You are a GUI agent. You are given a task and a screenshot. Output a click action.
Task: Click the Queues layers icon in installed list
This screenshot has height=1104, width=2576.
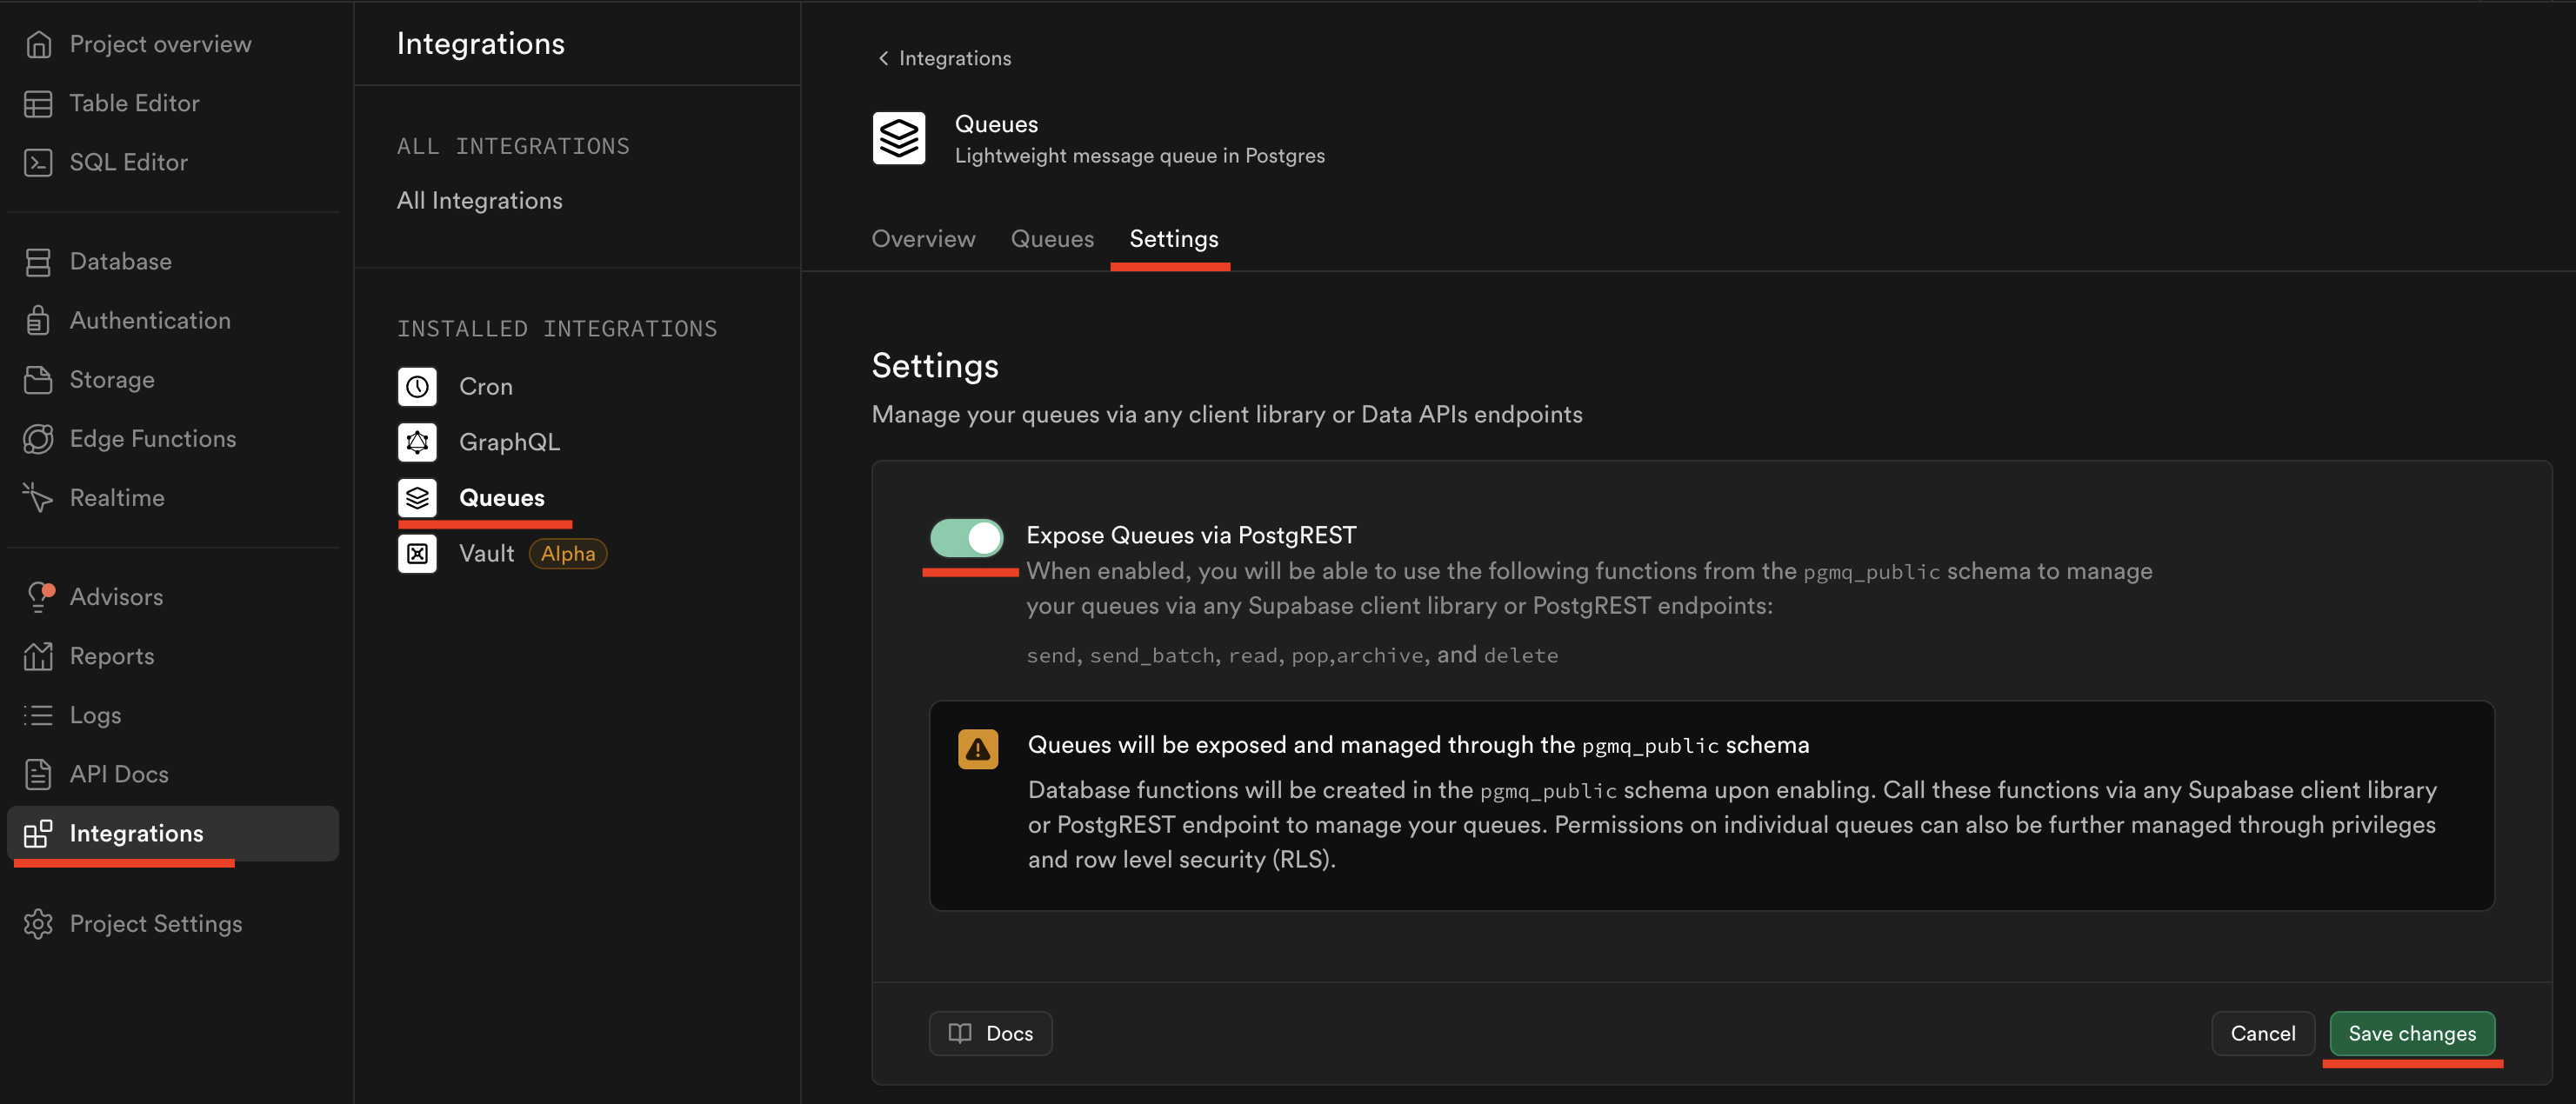[x=417, y=498]
